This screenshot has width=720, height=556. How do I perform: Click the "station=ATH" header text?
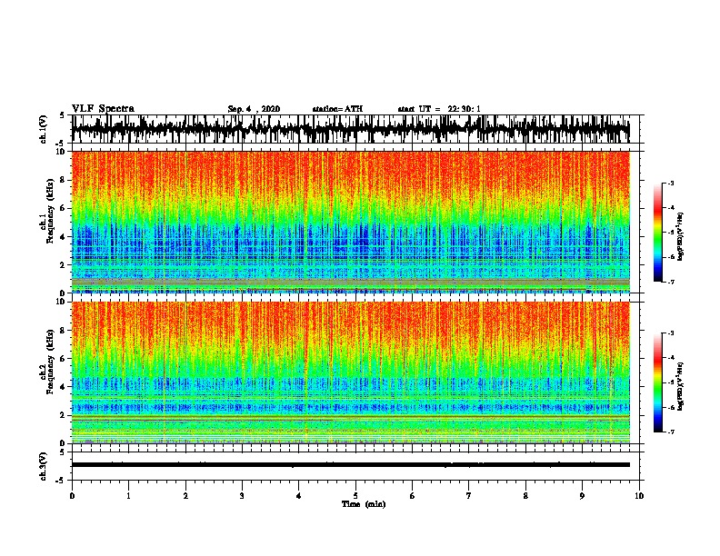point(337,109)
